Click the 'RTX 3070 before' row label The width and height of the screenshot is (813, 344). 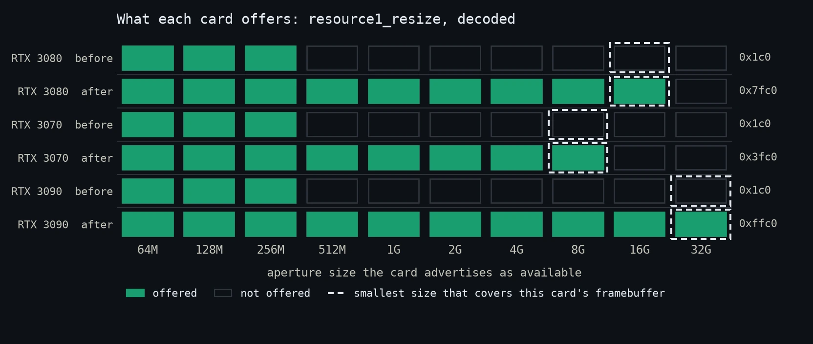[x=62, y=125]
